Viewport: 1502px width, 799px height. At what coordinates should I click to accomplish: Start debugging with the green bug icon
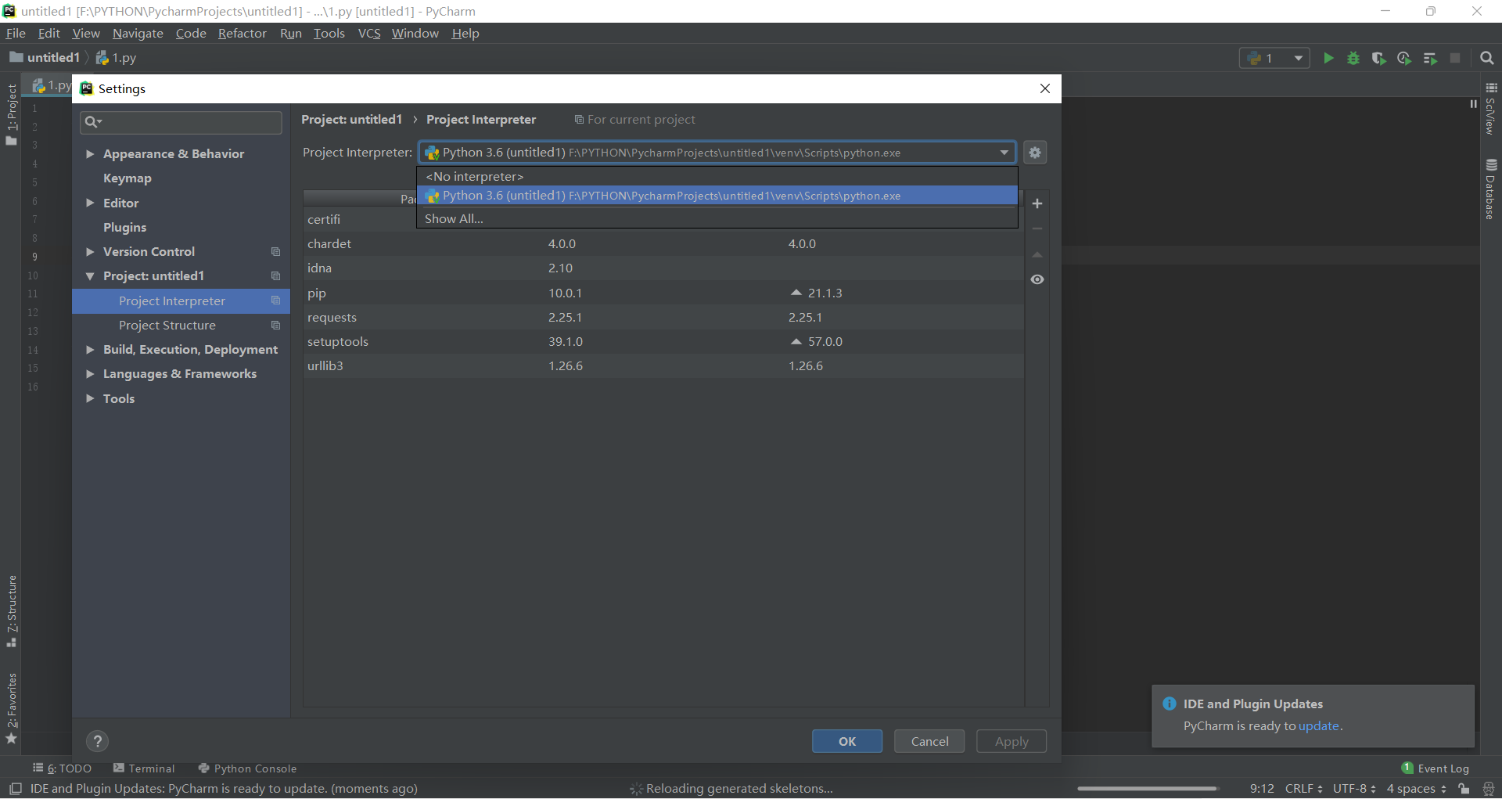pyautogui.click(x=1353, y=58)
